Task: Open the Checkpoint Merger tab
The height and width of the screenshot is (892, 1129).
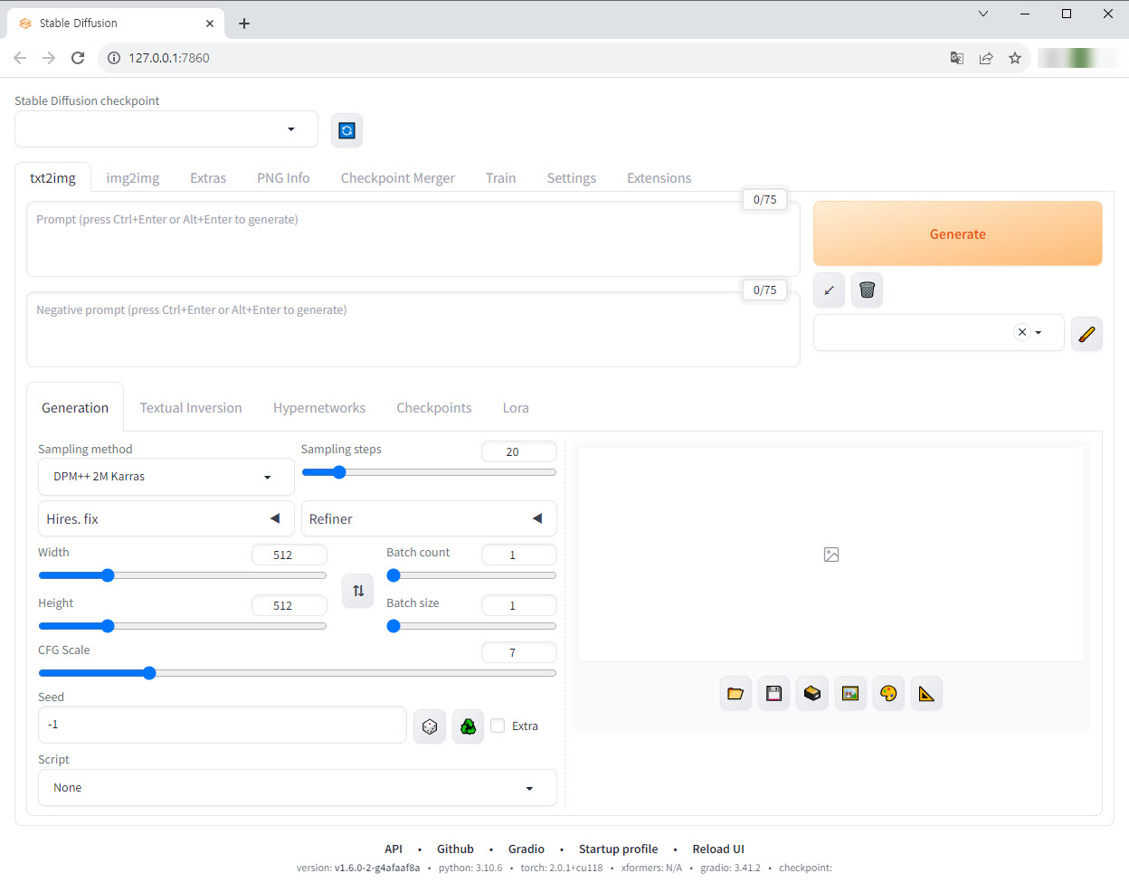Action: click(x=398, y=178)
